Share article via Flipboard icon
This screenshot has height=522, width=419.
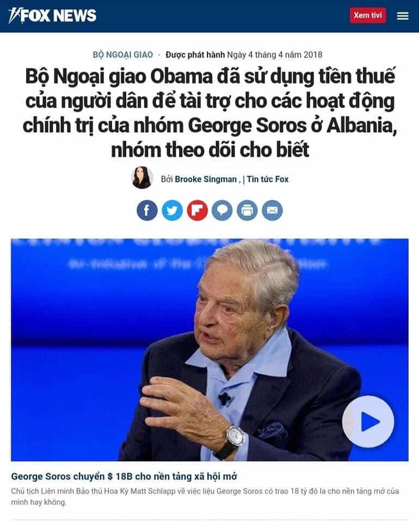(x=197, y=210)
